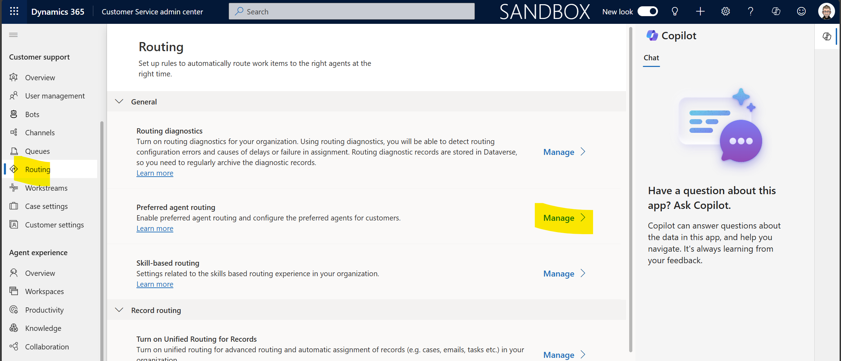Click the Customer support Overview icon
The image size is (841, 361).
(x=14, y=77)
